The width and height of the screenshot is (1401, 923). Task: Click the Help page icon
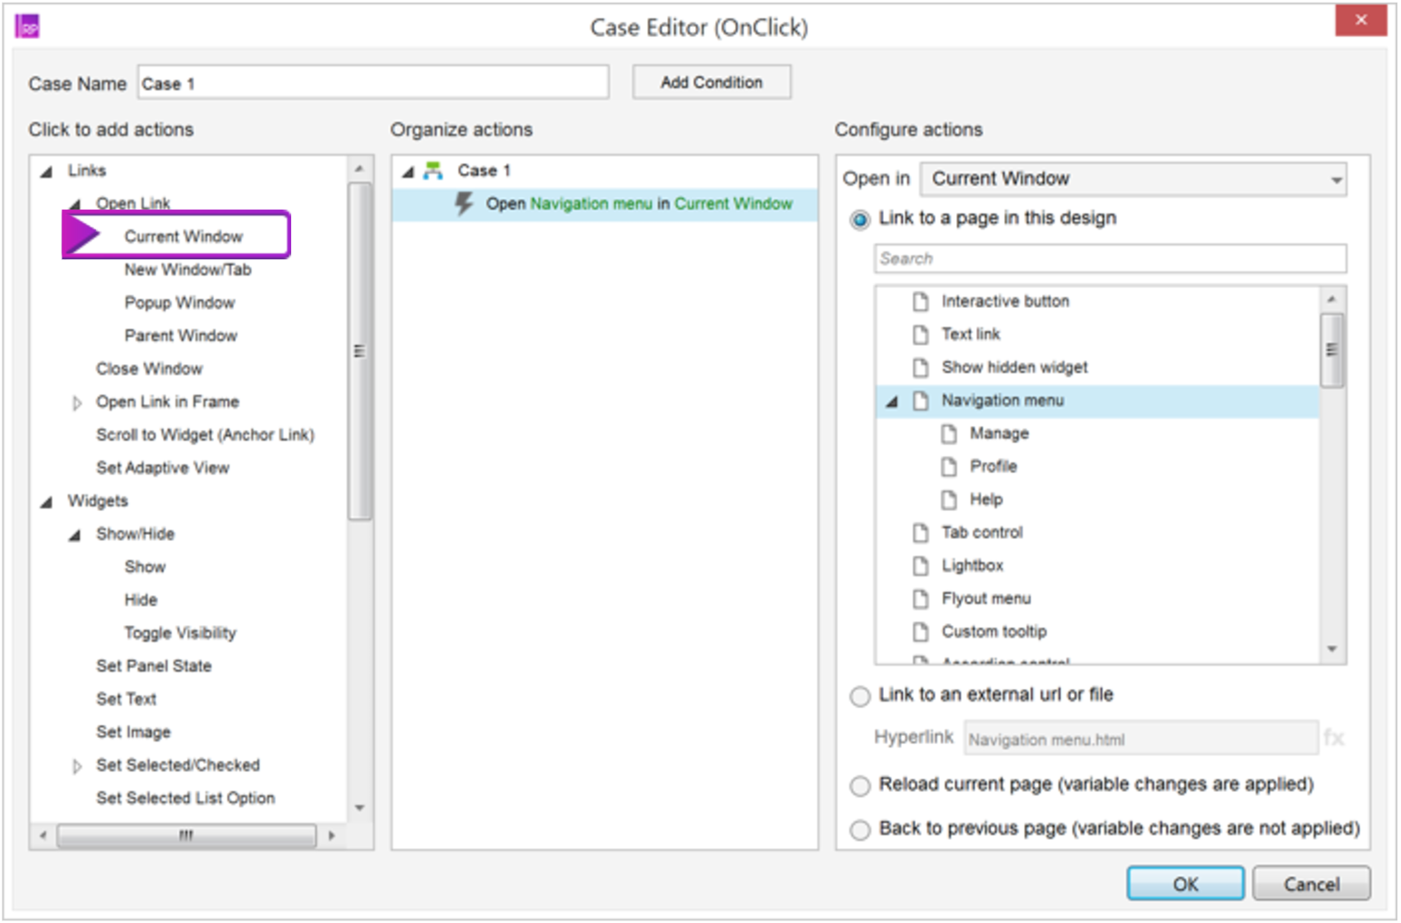pos(949,499)
